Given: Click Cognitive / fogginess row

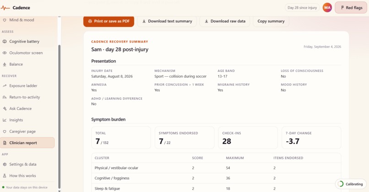Looking at the screenshot, I should [x=216, y=178].
